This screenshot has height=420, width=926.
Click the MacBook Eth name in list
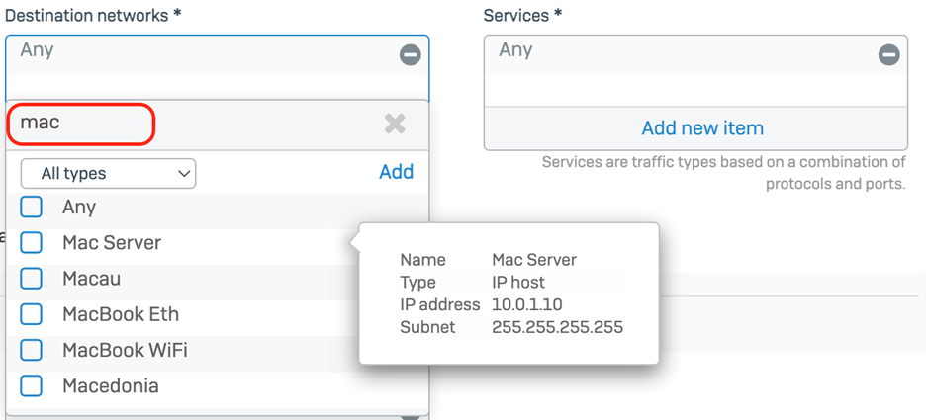[120, 314]
